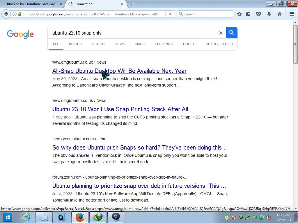Click the muted volume tray icon

[x=269, y=217]
